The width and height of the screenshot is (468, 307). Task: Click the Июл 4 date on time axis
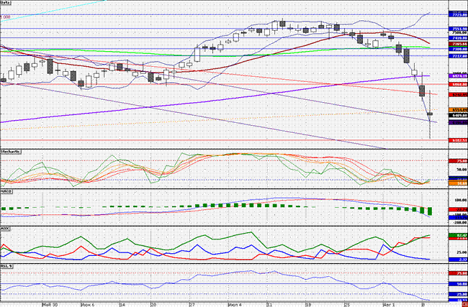[235, 305]
